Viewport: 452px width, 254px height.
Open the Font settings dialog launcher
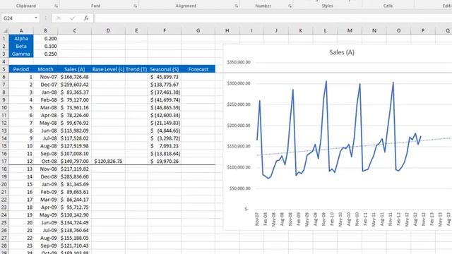tap(135, 6)
